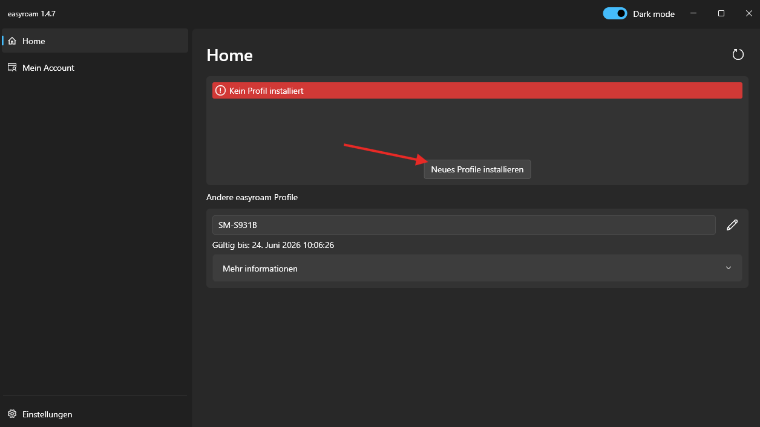Select the Kein Profil installiert error banner
Screen dimensions: 760x427
point(477,91)
